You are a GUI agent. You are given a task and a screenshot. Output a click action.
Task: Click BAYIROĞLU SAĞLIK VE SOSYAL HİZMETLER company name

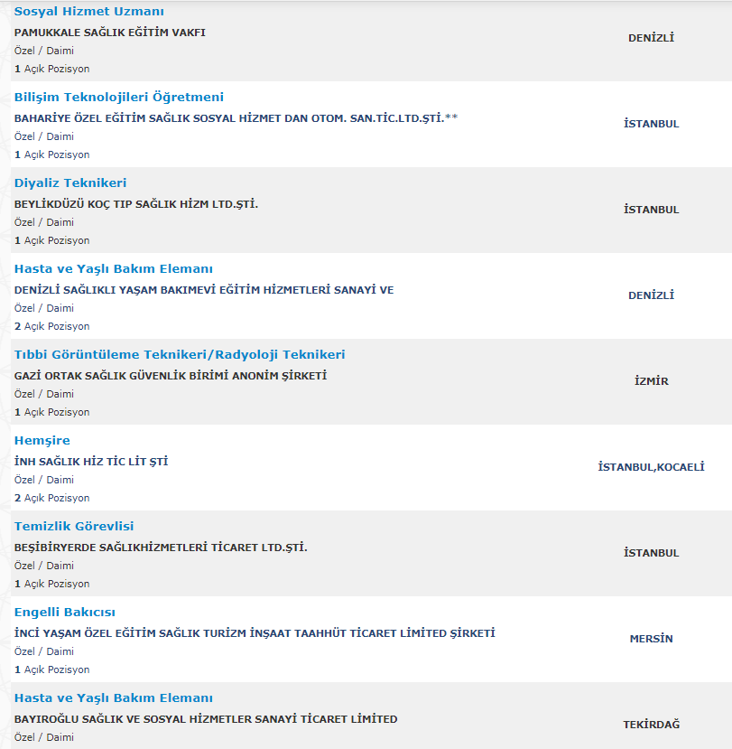click(206, 719)
